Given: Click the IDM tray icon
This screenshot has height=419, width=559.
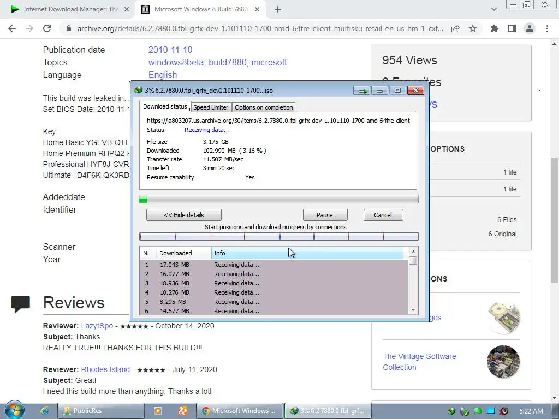Looking at the screenshot, I should click(451, 411).
